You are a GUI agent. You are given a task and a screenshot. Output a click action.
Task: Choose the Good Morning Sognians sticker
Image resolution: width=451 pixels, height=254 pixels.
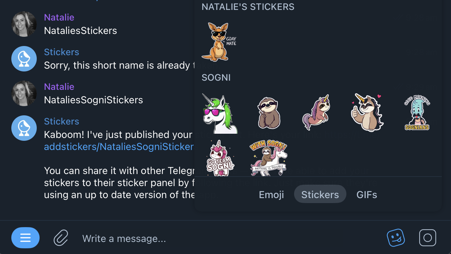coord(417,112)
